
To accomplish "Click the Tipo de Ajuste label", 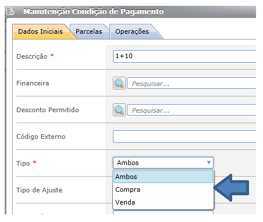I will coord(40,190).
